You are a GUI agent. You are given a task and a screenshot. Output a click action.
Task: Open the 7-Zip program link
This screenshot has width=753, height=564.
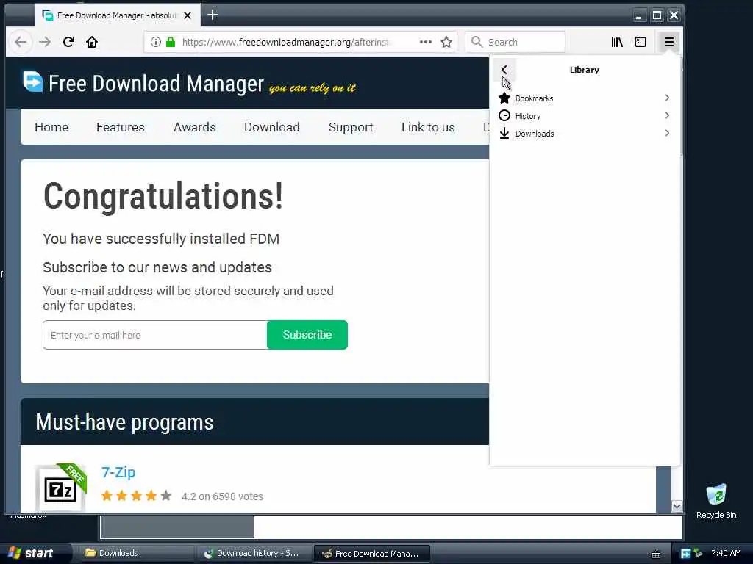[x=118, y=472]
